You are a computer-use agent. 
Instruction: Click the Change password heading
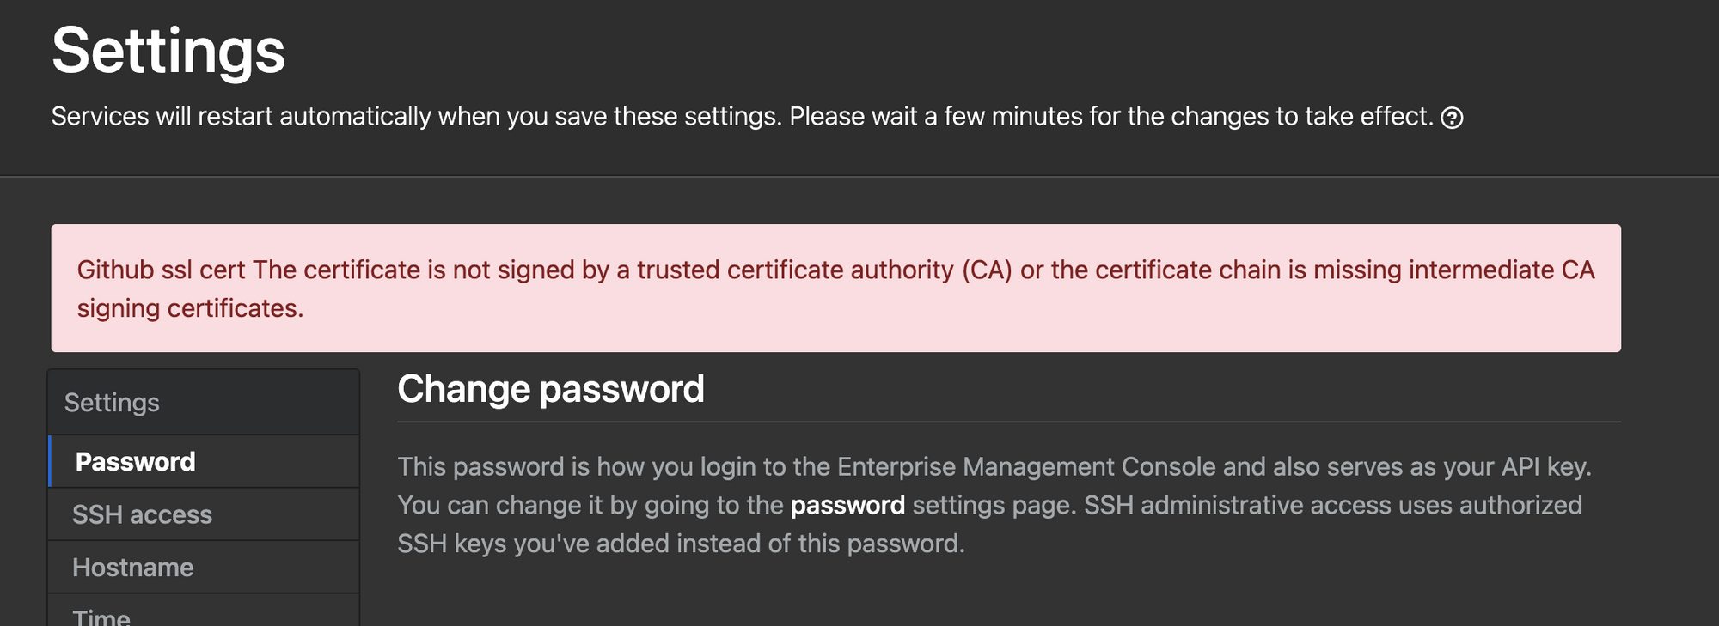tap(550, 389)
